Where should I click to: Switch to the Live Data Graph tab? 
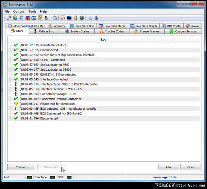click(144, 26)
